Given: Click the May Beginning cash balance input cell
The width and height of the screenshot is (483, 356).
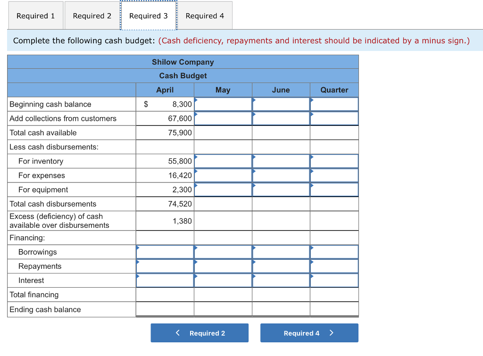Looking at the screenshot, I should (223, 104).
